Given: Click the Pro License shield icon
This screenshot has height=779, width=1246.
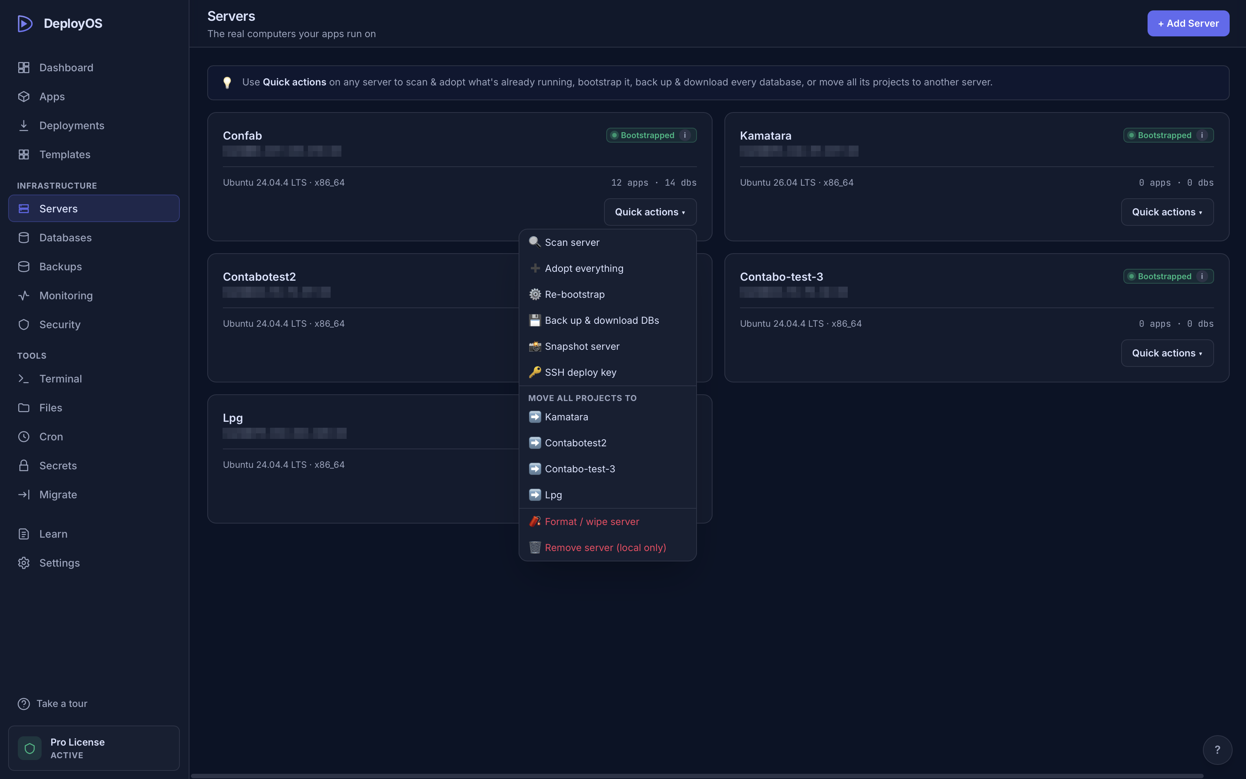Looking at the screenshot, I should pos(29,748).
